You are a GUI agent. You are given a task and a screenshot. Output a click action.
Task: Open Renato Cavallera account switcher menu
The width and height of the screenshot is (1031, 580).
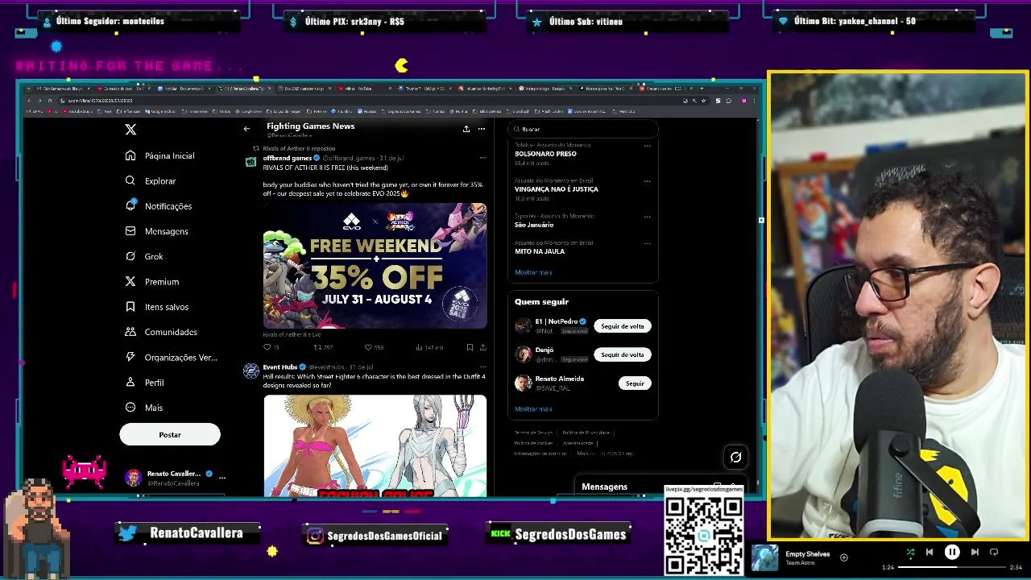(176, 478)
